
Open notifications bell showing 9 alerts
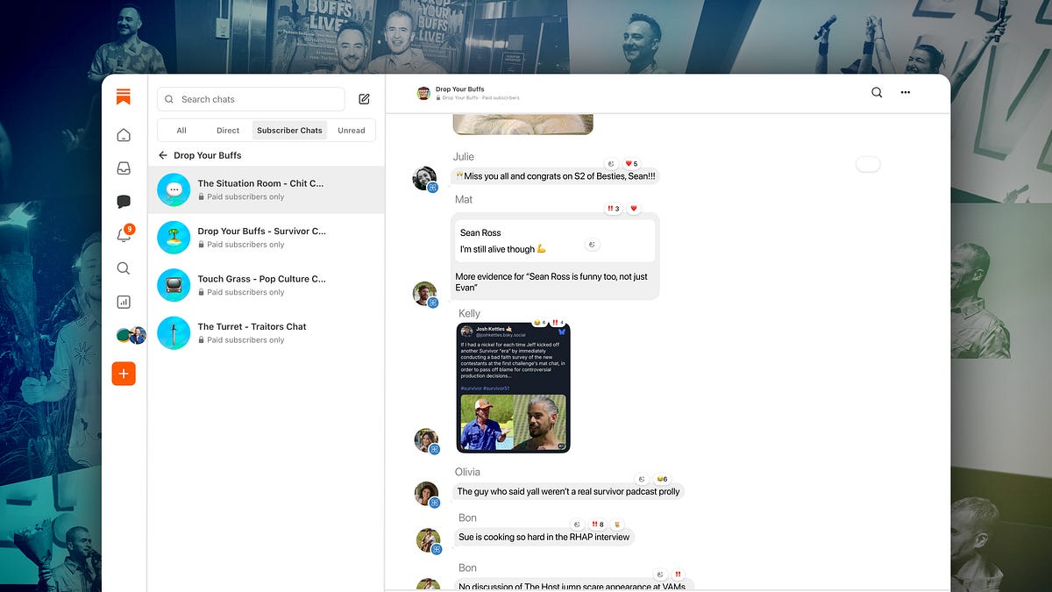tap(124, 235)
